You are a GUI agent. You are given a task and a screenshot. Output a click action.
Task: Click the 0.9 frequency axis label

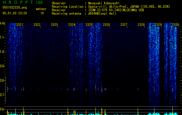pos(3,66)
